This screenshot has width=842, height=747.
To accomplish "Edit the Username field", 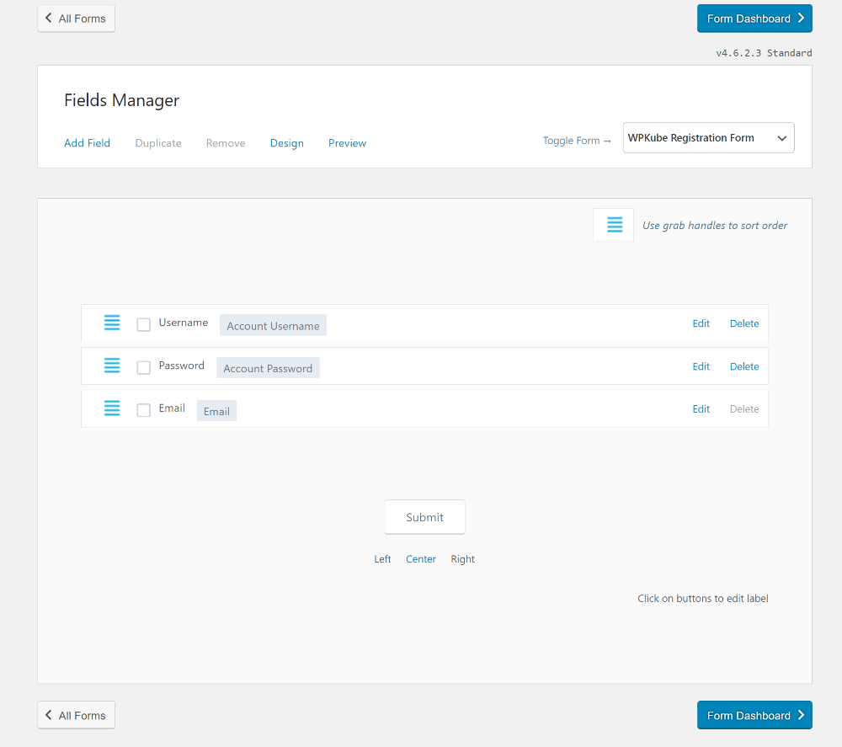I will [701, 323].
